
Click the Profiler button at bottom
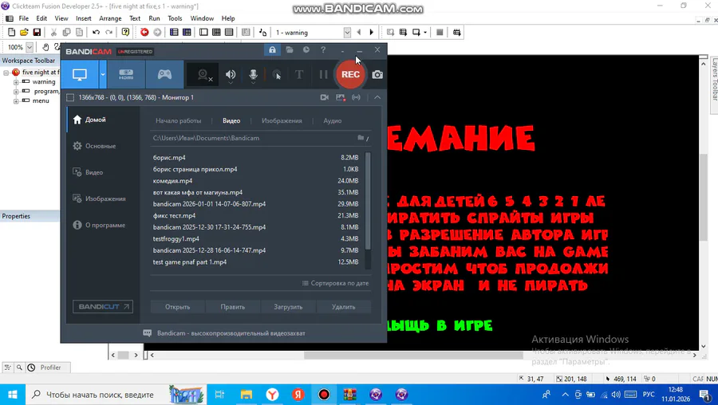point(48,367)
